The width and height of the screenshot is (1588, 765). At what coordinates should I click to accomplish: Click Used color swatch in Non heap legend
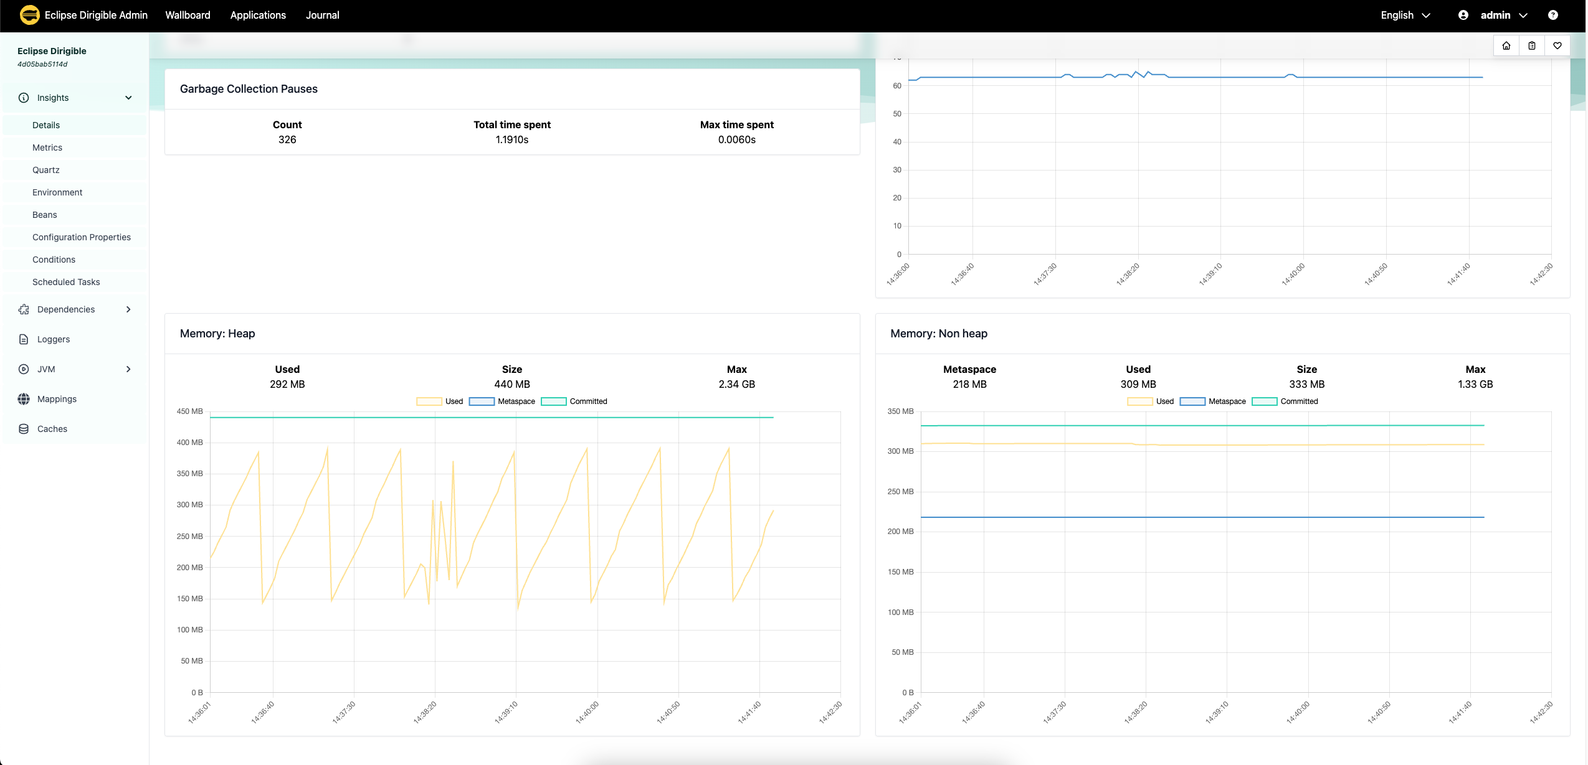tap(1139, 401)
